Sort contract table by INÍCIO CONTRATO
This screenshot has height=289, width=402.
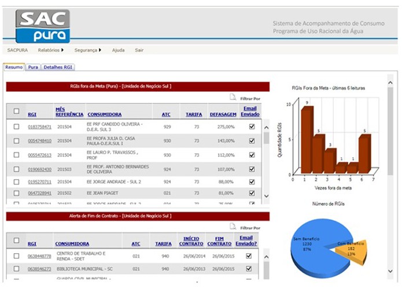point(191,241)
